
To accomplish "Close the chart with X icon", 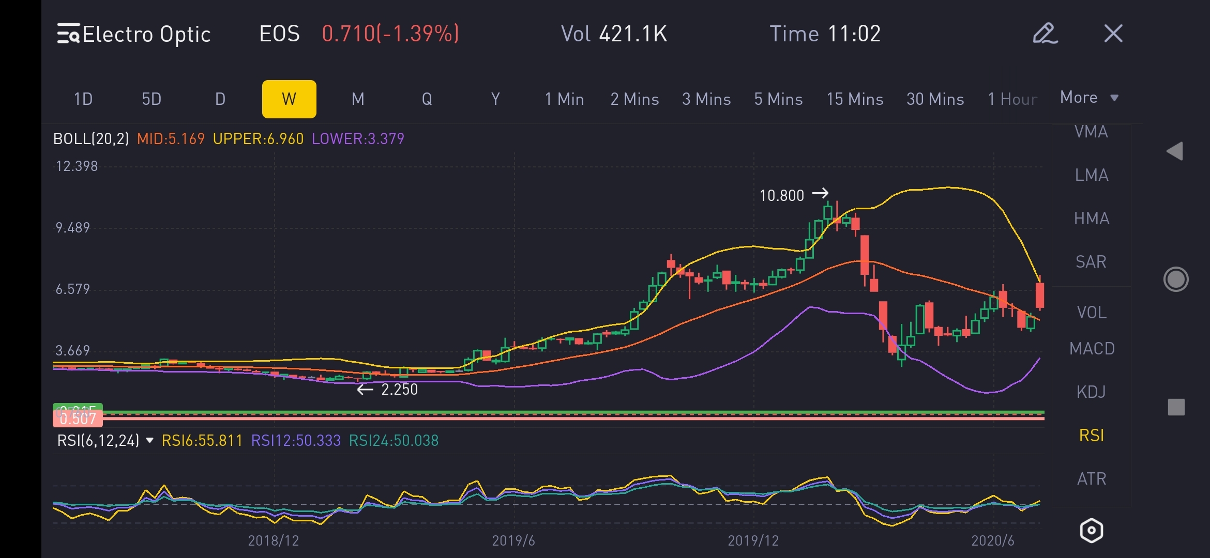I will coord(1113,34).
